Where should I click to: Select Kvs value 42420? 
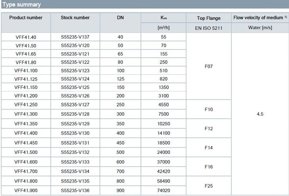tap(163, 171)
